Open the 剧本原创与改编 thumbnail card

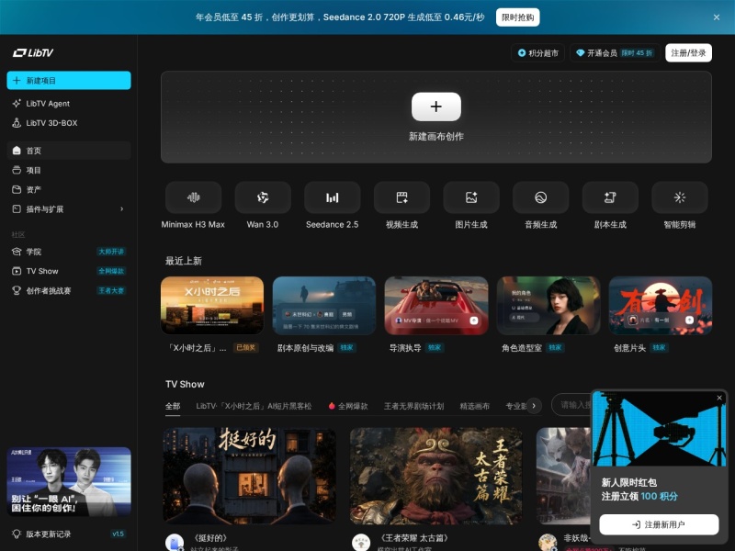[324, 306]
